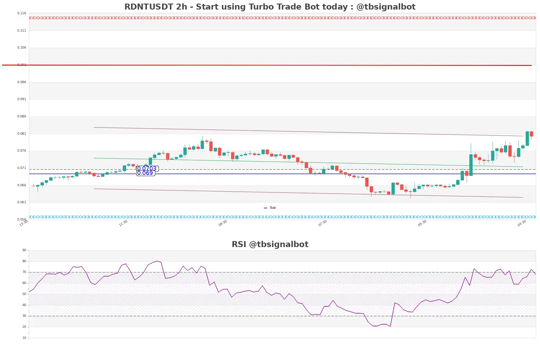Click the 13:30 time axis label
The width and height of the screenshot is (540, 360).
click(x=24, y=223)
